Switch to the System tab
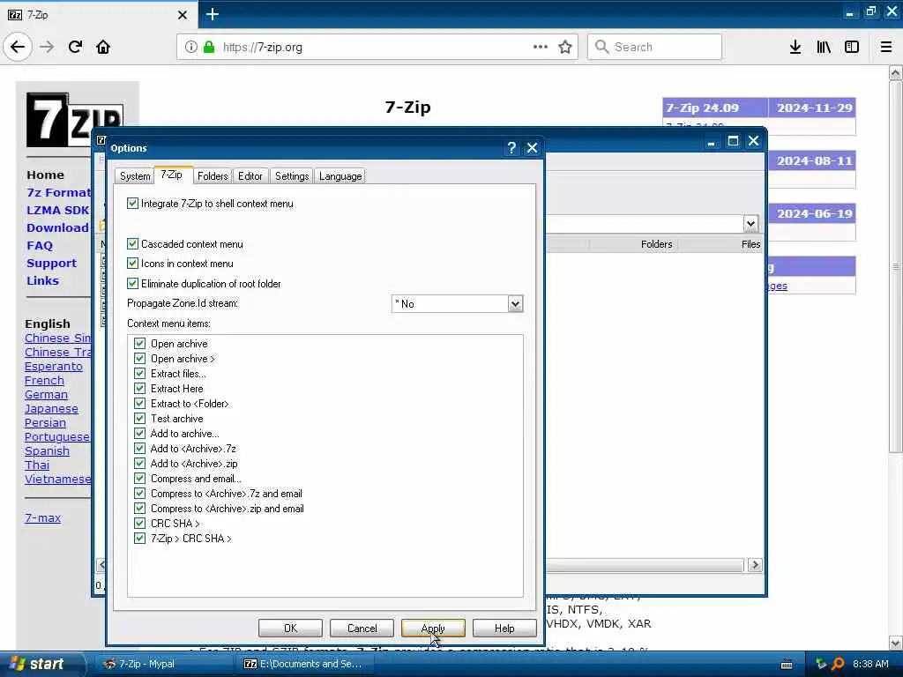The height and width of the screenshot is (677, 903). click(x=135, y=176)
